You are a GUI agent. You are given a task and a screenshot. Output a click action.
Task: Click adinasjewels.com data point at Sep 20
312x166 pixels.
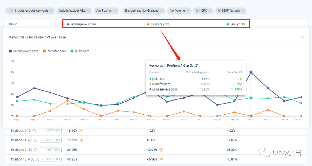[34, 88]
